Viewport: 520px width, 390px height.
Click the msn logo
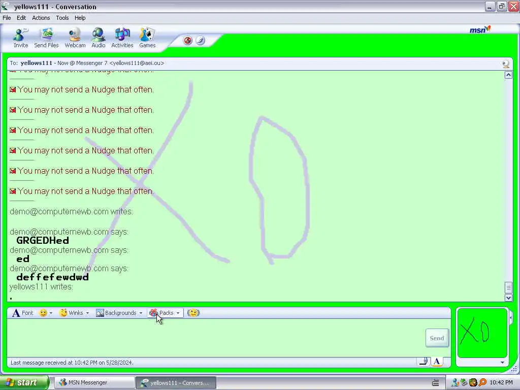coord(480,30)
